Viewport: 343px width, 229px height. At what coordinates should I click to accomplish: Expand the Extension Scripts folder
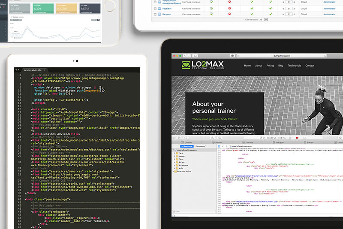tap(174, 172)
